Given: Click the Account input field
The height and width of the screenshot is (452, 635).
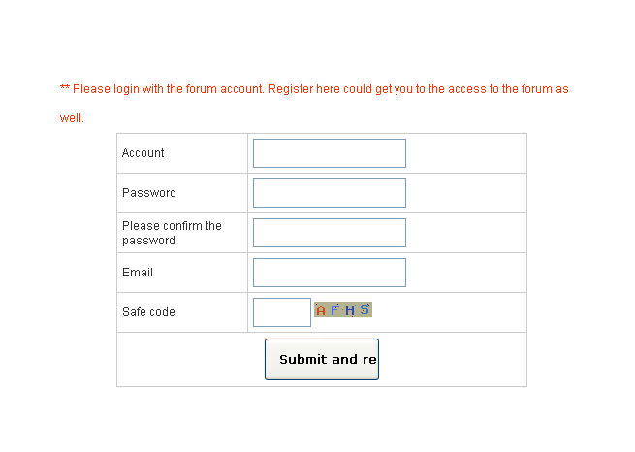Looking at the screenshot, I should pyautogui.click(x=329, y=153).
